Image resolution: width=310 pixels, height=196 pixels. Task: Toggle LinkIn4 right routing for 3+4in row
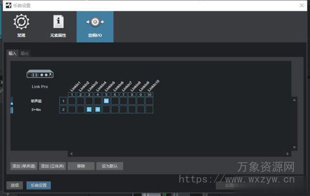pos(97,110)
